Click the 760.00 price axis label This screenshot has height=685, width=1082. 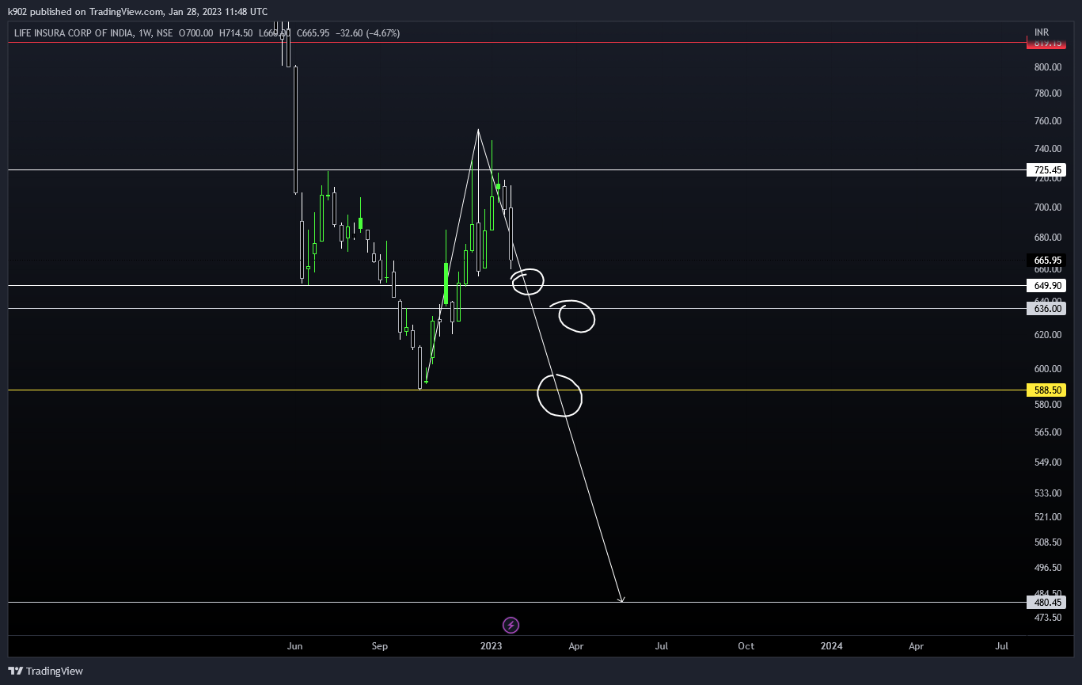1047,121
